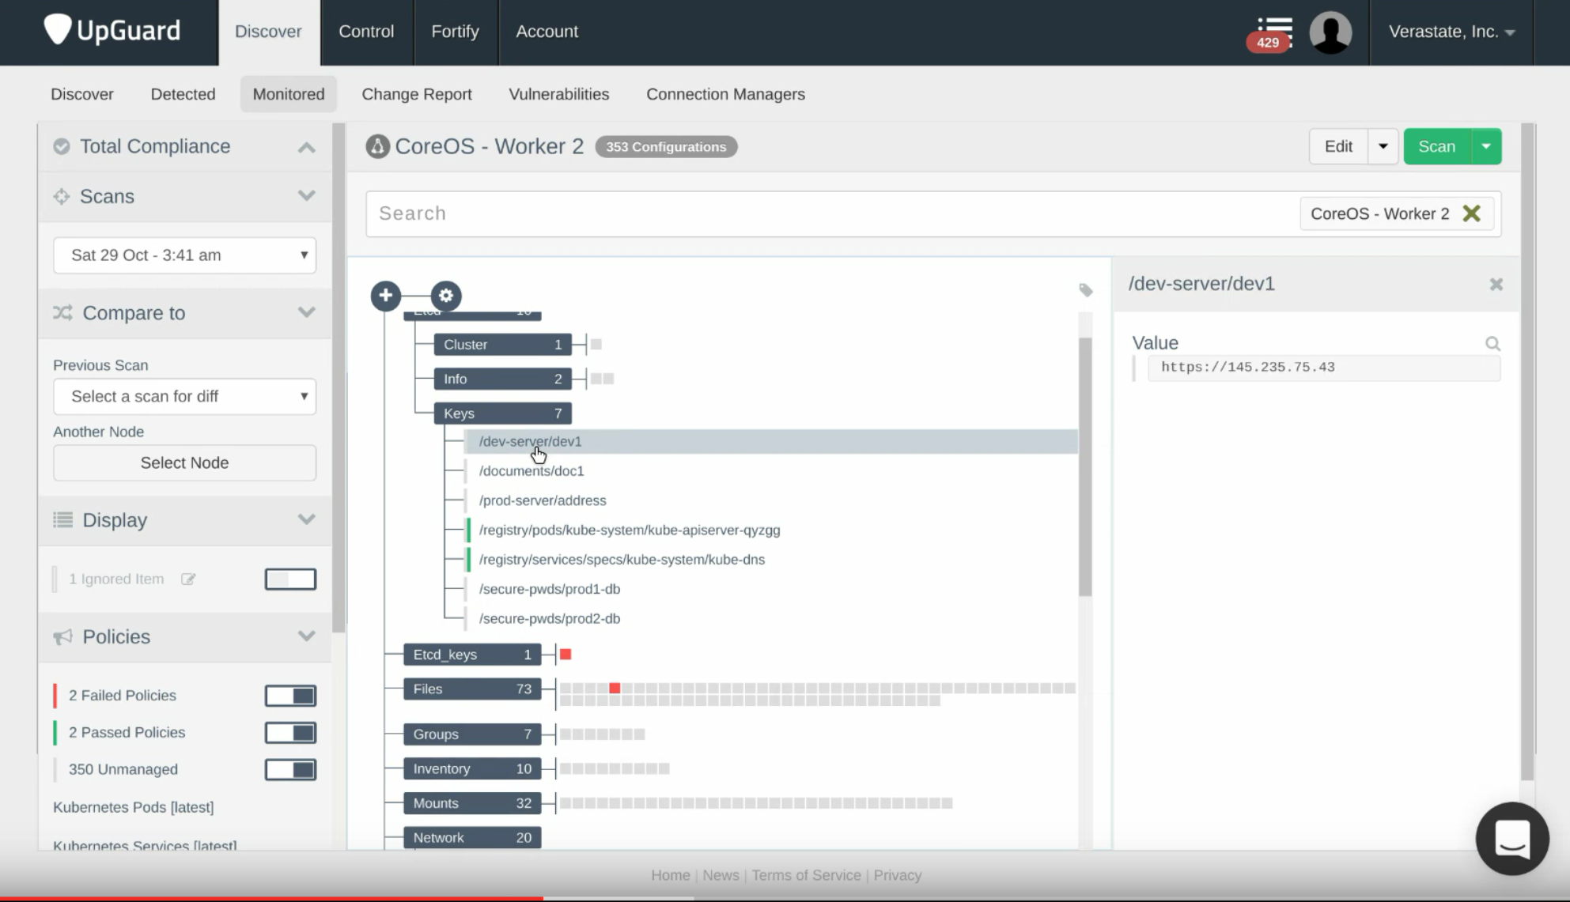Expand the Compare to section chevron
The image size is (1570, 902).
click(x=306, y=312)
